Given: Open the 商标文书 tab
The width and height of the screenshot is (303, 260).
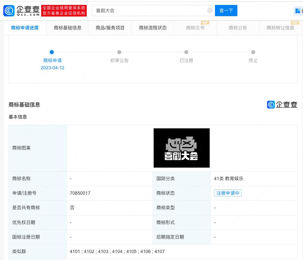Looking at the screenshot, I should 195,28.
